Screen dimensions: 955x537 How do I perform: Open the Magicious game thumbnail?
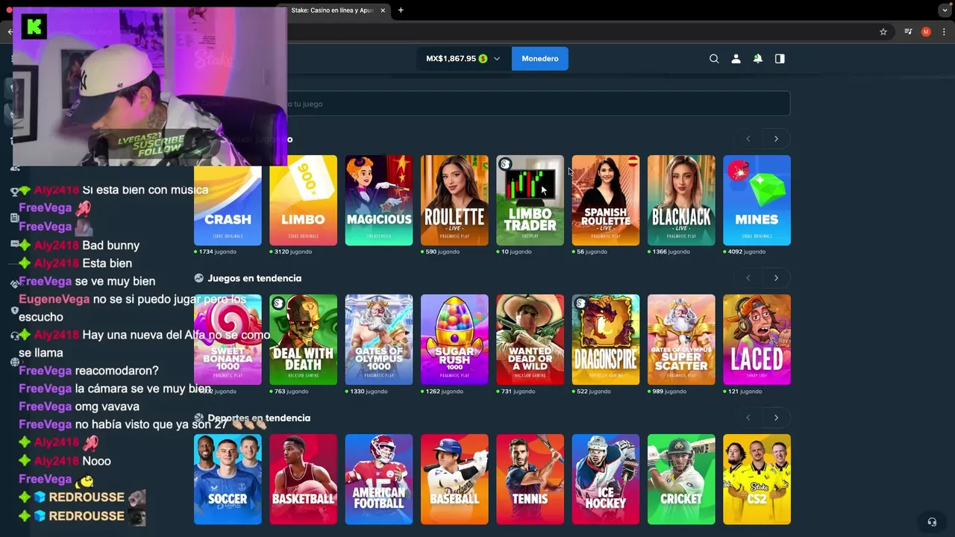[379, 200]
